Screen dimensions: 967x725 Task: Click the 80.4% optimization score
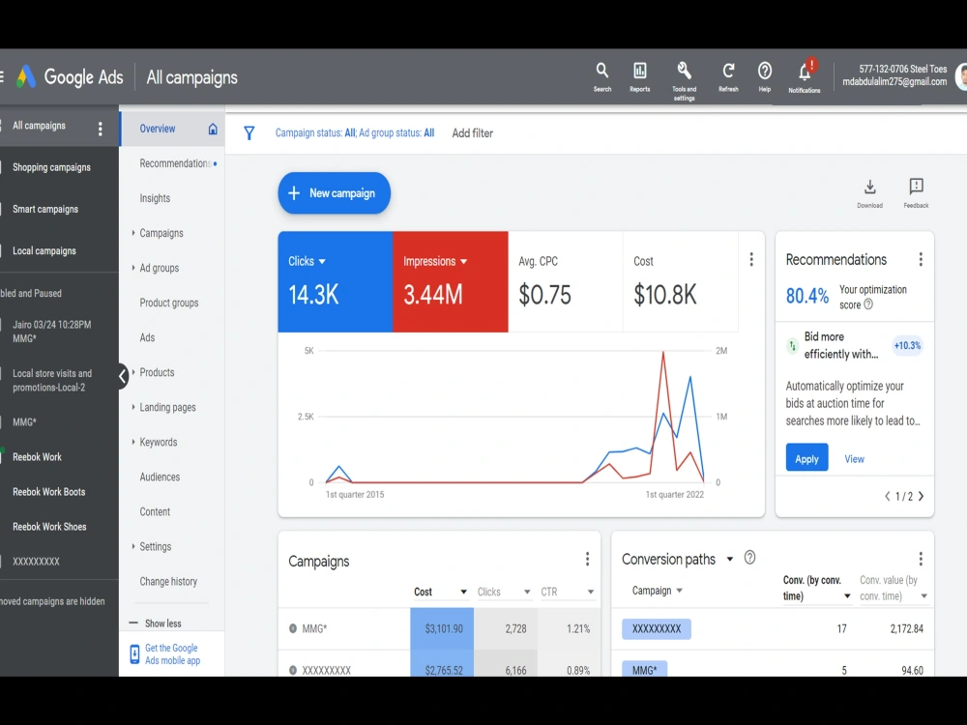(x=806, y=296)
